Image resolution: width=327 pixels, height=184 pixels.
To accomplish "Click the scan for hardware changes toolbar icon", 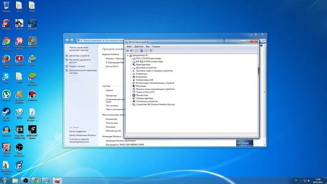I will (151, 51).
